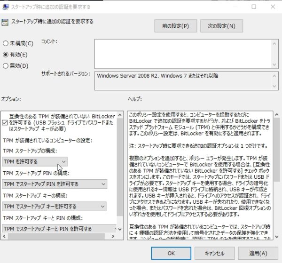This screenshot has height=263, width=282.
Task: Select the 未構成(C) radio button
Action: [x=5, y=43]
